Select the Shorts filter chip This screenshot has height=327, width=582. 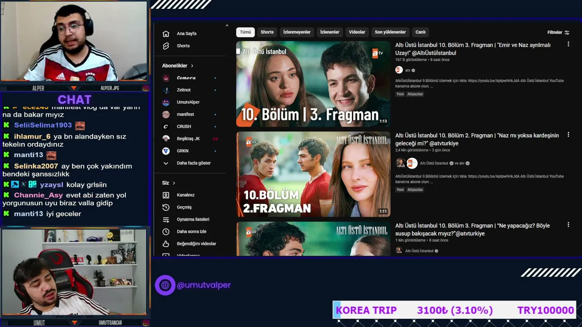(x=267, y=32)
